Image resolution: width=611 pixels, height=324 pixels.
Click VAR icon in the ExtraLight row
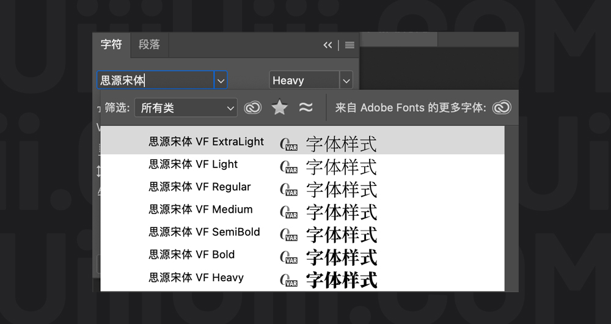pos(289,144)
